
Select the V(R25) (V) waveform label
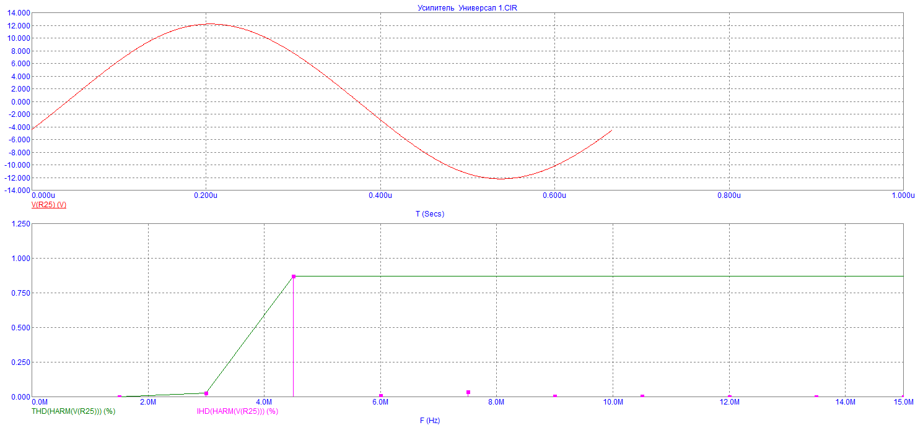49,205
